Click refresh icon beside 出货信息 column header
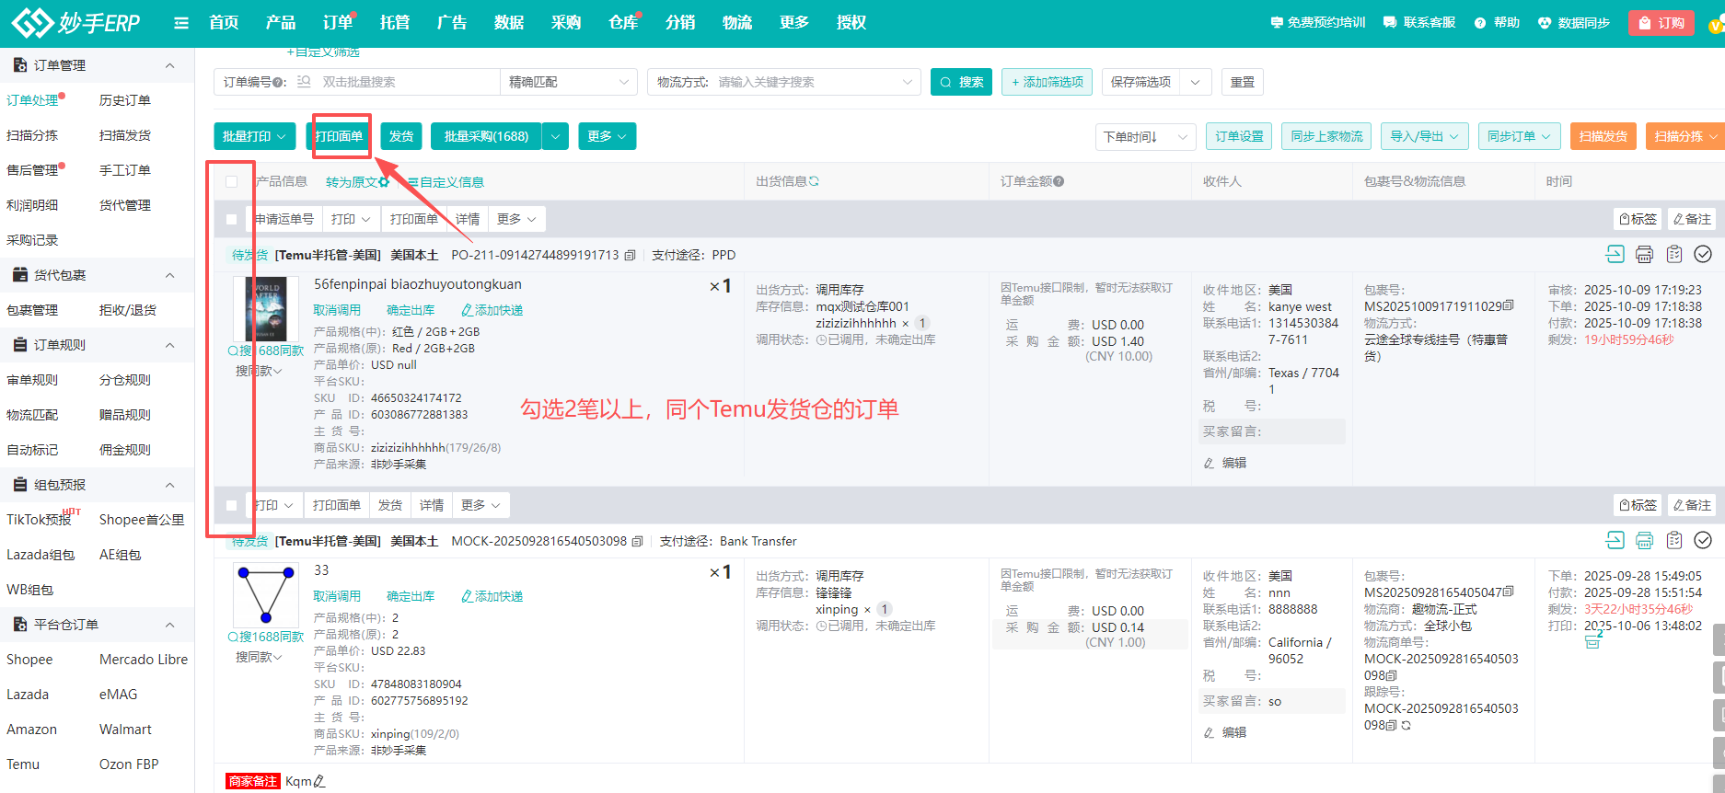This screenshot has width=1725, height=793. (x=815, y=182)
